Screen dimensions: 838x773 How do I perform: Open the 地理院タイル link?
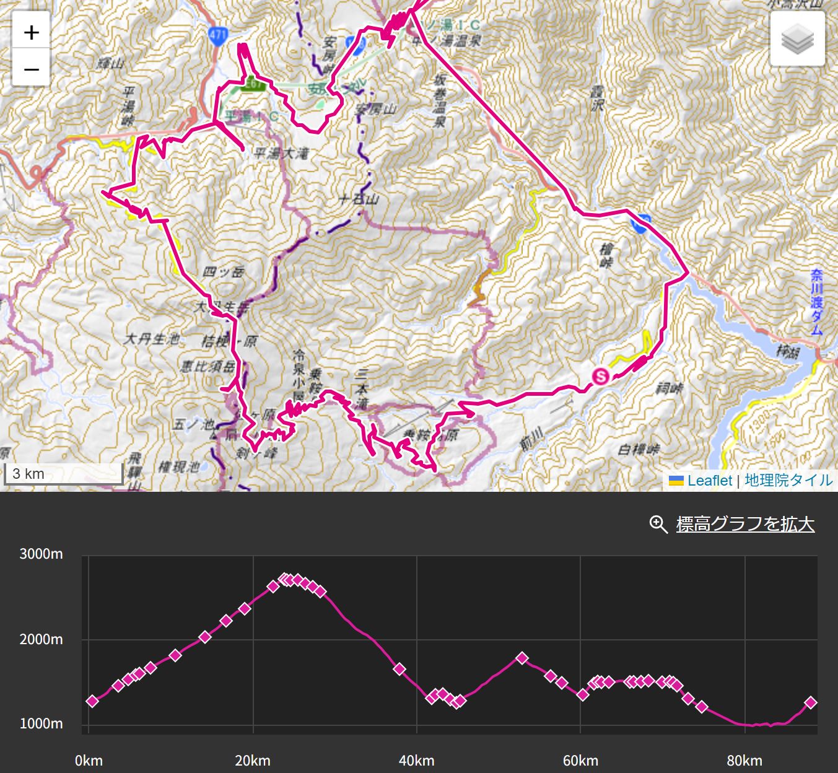tap(788, 481)
